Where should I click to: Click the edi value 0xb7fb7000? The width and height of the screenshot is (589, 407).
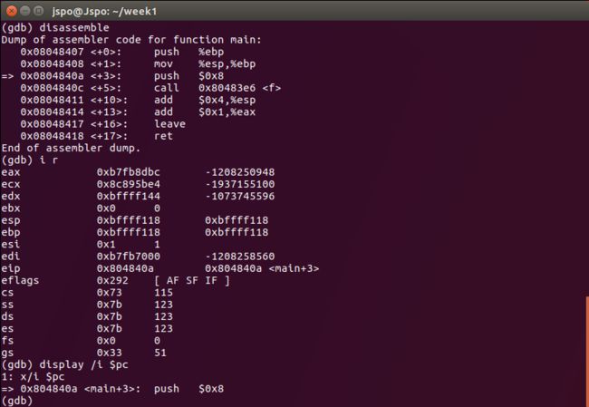coord(128,257)
